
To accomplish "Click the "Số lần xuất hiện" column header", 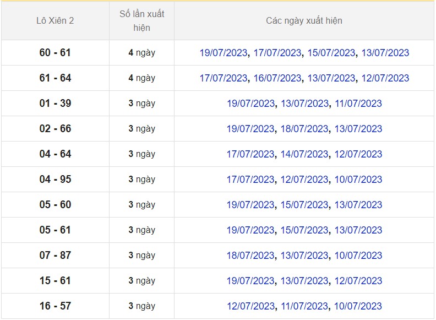I will (141, 21).
